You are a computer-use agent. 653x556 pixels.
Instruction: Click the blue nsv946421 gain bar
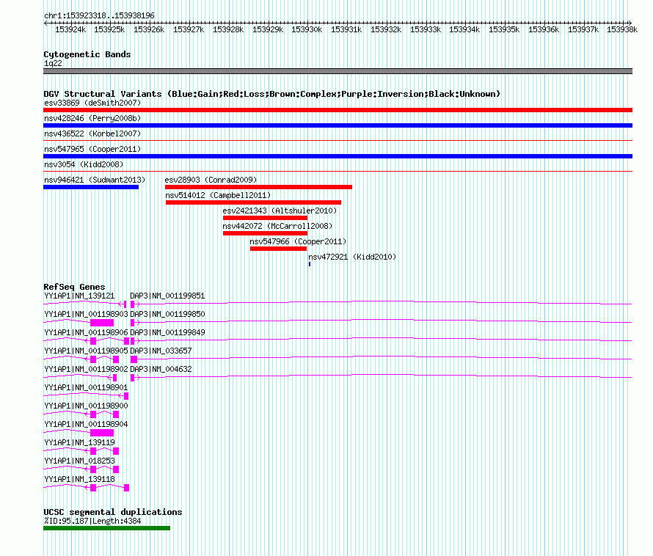[x=91, y=187]
